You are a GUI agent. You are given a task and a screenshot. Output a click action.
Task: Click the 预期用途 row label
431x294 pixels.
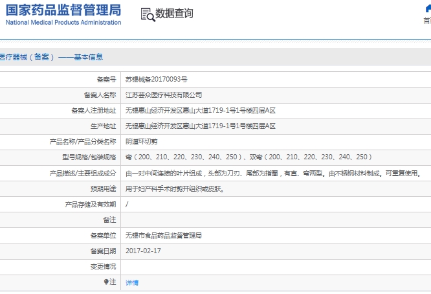(104, 189)
